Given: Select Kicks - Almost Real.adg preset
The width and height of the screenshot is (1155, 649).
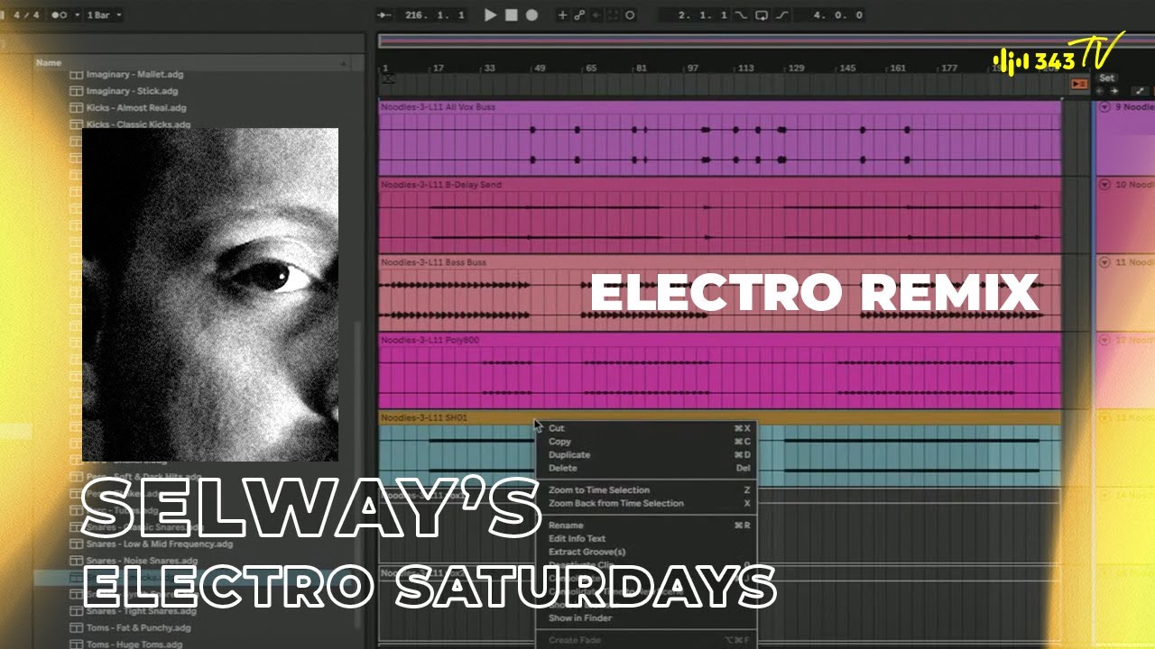Looking at the screenshot, I should pos(136,108).
